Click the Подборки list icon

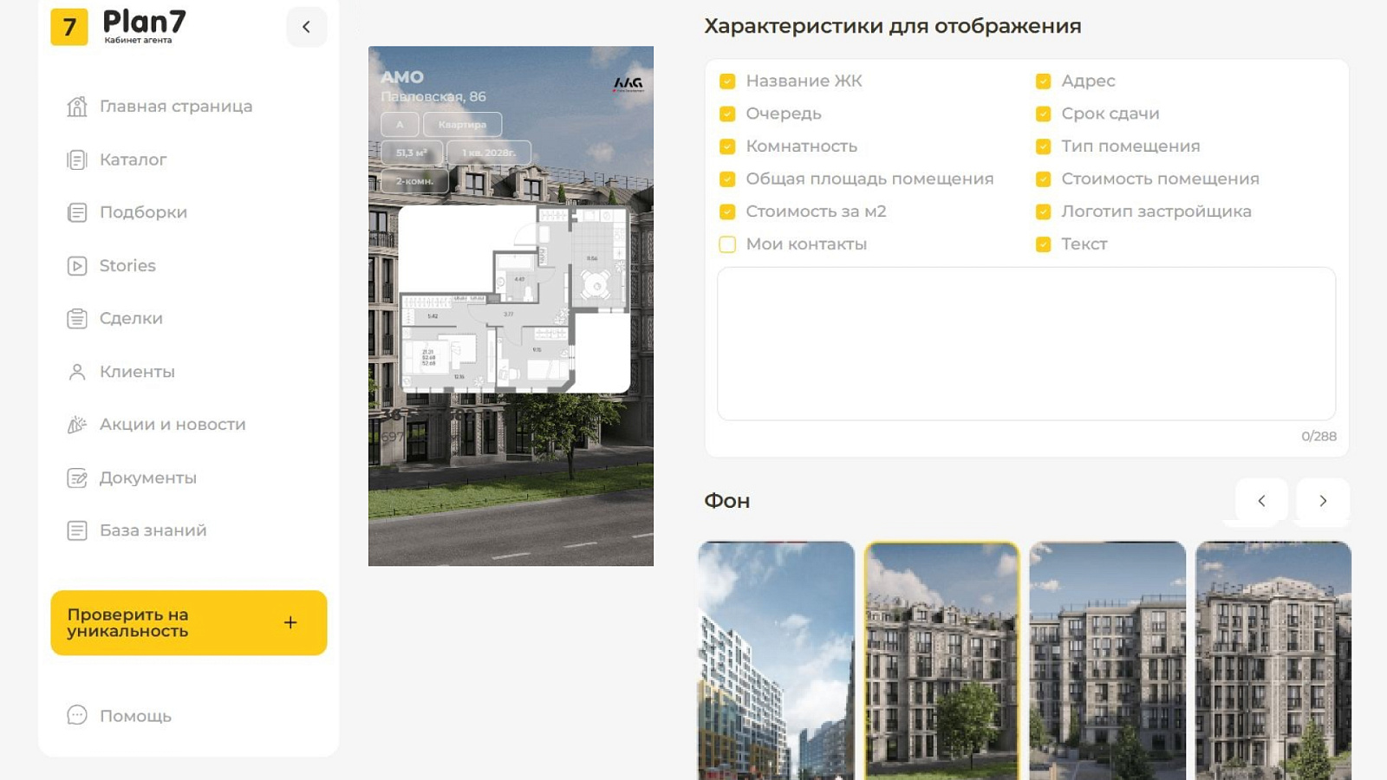tap(77, 212)
